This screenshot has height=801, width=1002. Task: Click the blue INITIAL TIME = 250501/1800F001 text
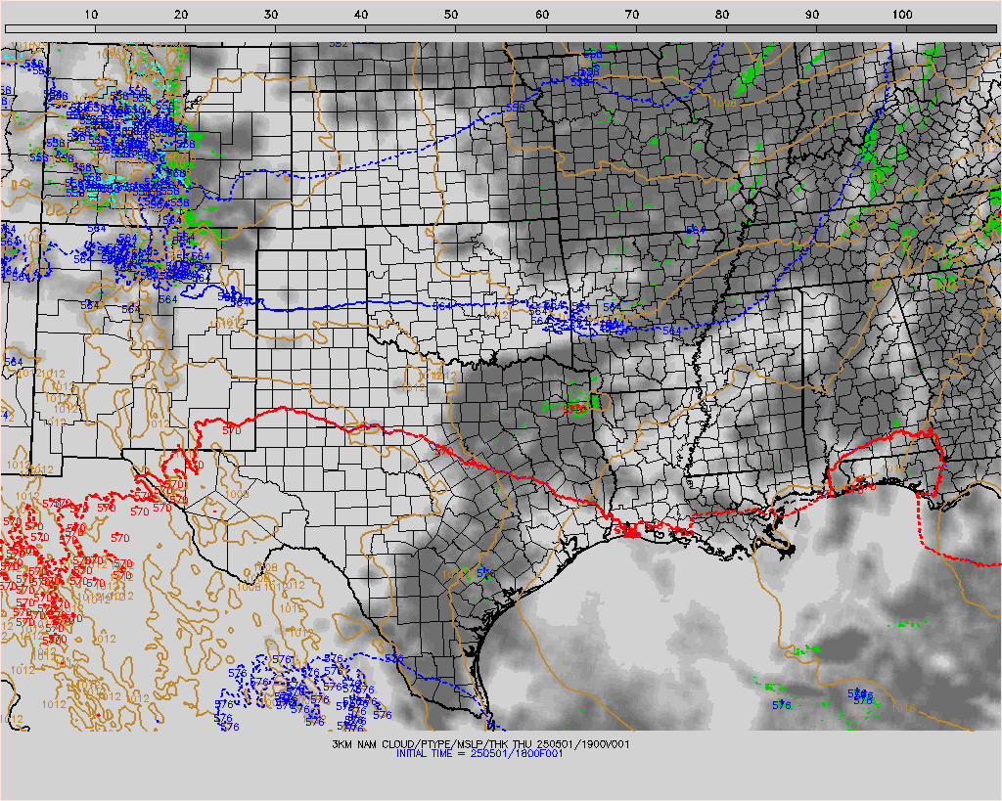coord(479,753)
